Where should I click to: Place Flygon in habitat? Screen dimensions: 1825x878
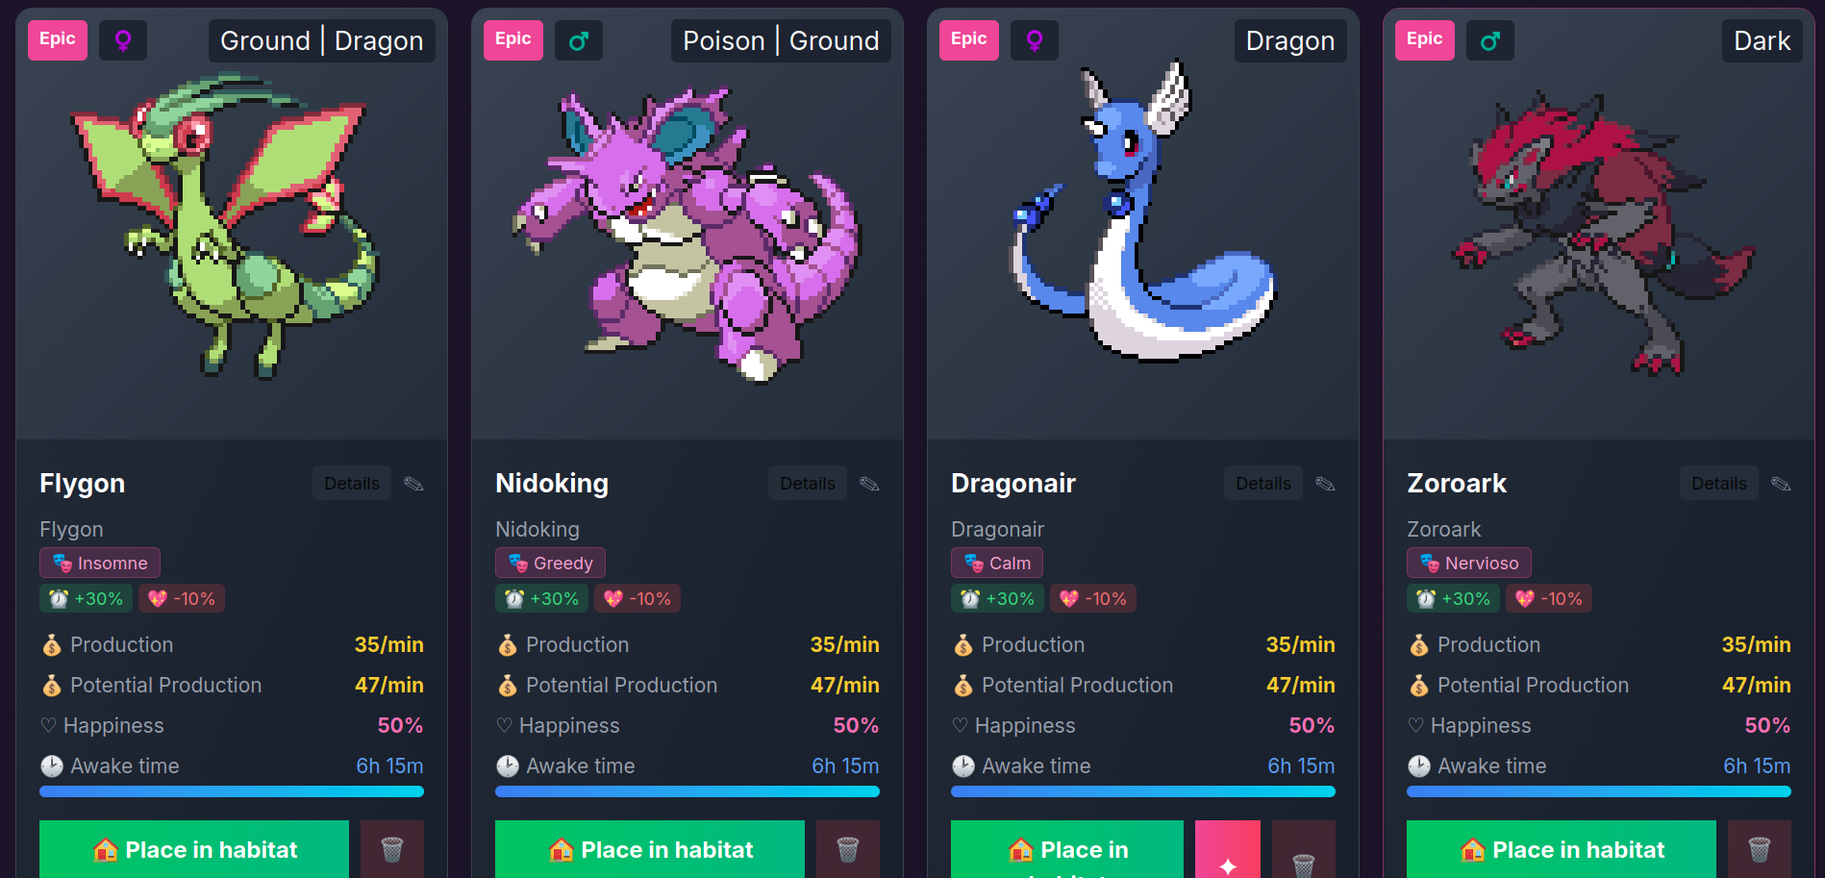tap(194, 849)
